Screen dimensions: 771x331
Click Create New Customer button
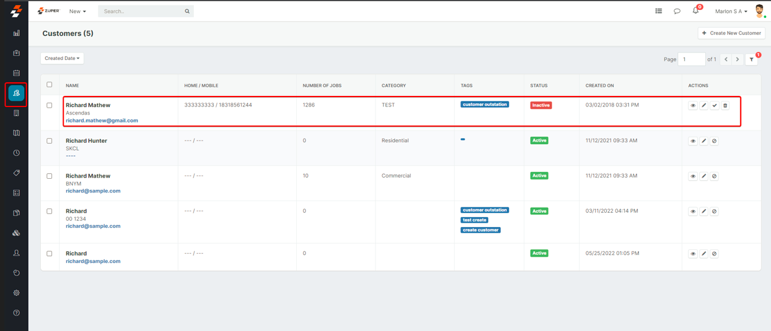731,33
